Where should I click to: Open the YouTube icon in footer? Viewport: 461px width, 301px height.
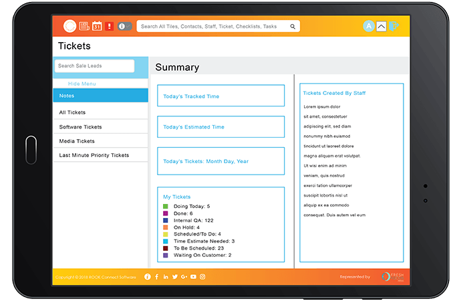click(x=193, y=277)
